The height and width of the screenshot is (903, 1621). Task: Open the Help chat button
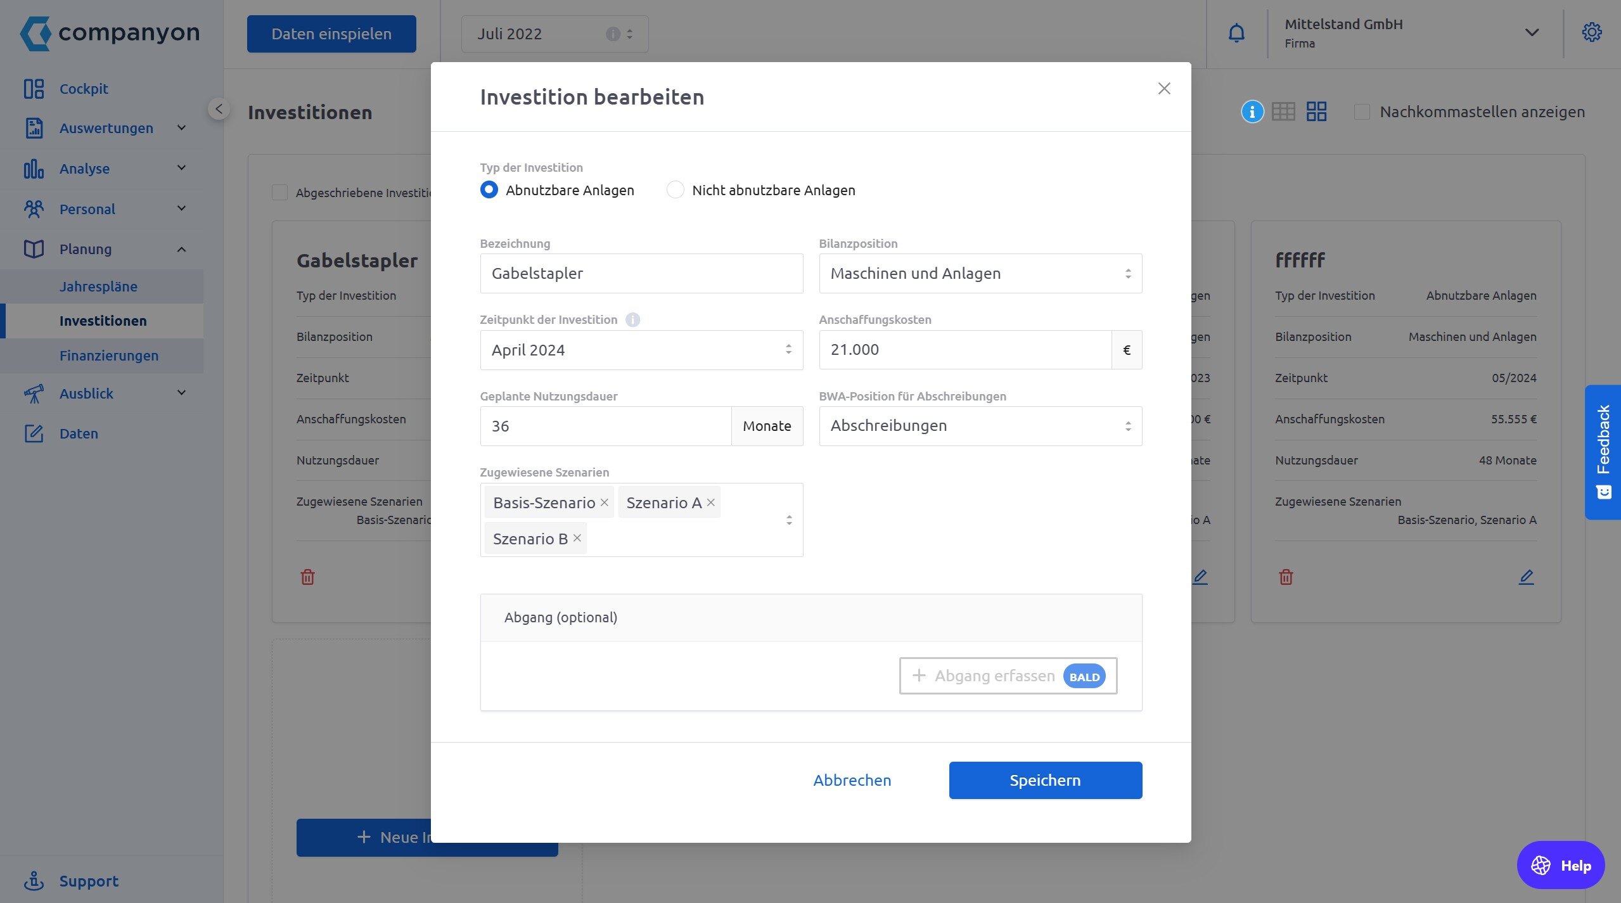coord(1561,865)
